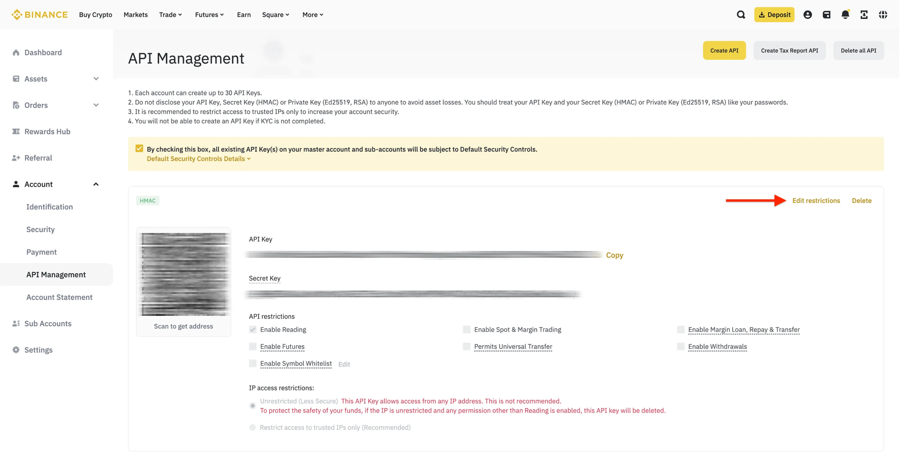Open Security in Account menu

(x=40, y=229)
